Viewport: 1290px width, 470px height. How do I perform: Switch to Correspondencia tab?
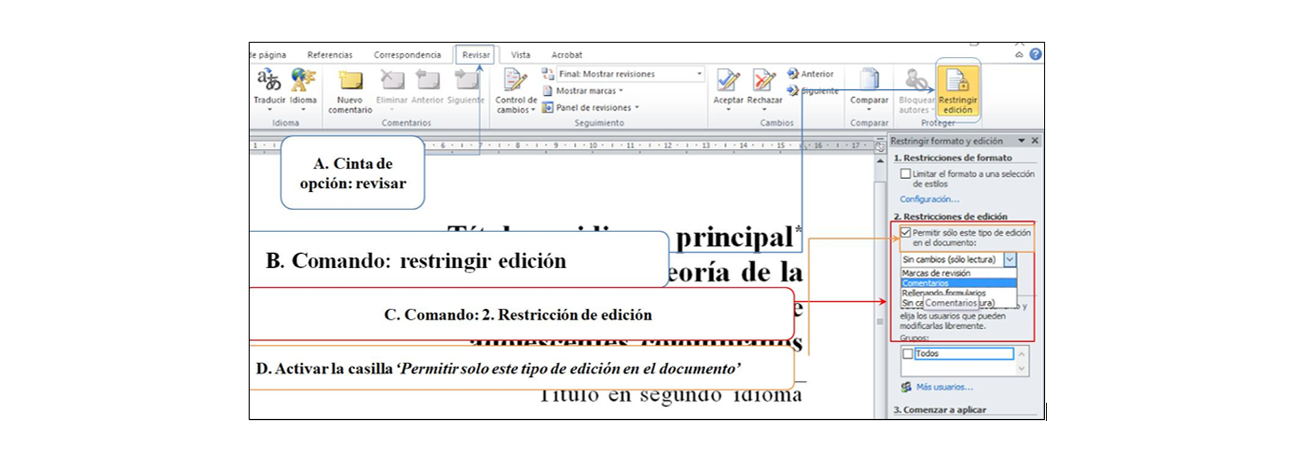point(407,55)
